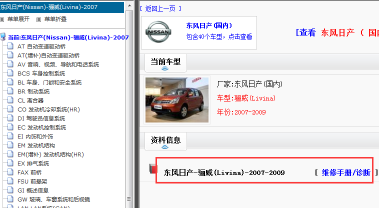Image resolution: width=379 pixels, height=208 pixels.
Task: Click the red book icon beside 东风日产-骊威
Action: (153, 168)
